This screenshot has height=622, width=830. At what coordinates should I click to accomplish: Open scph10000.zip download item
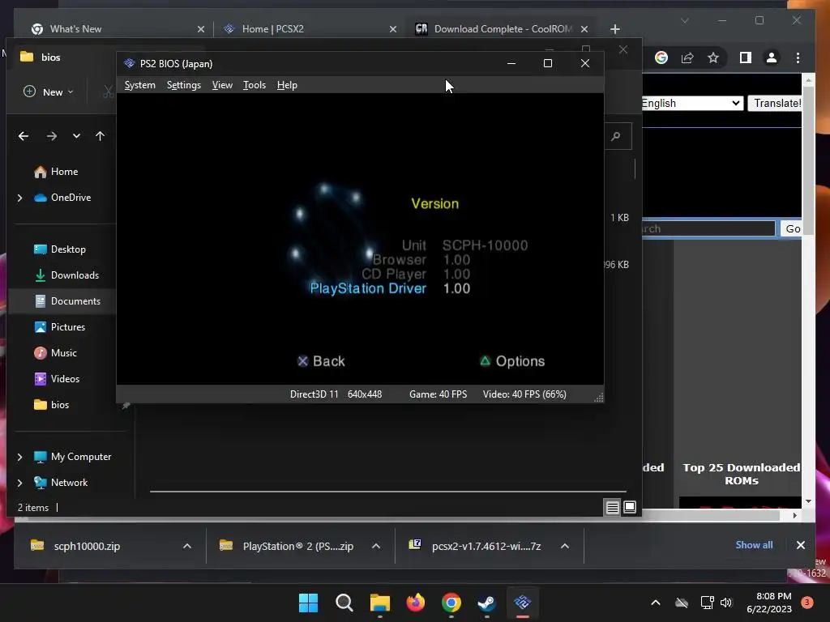[x=87, y=546]
